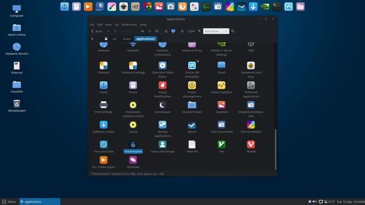The image size is (365, 205).
Task: Navigate to usr in the path bar
Action: pos(115,39)
